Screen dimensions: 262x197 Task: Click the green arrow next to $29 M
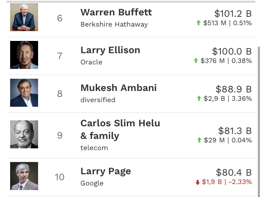coord(199,140)
